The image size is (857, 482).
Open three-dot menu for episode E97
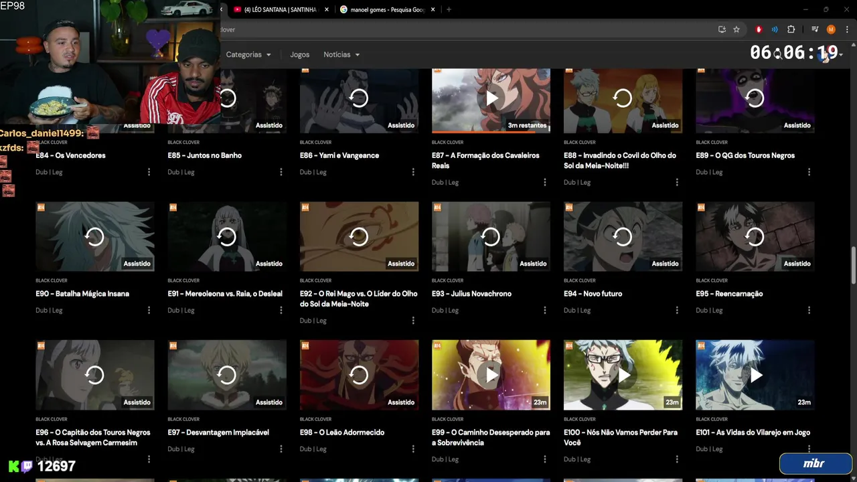tap(281, 449)
